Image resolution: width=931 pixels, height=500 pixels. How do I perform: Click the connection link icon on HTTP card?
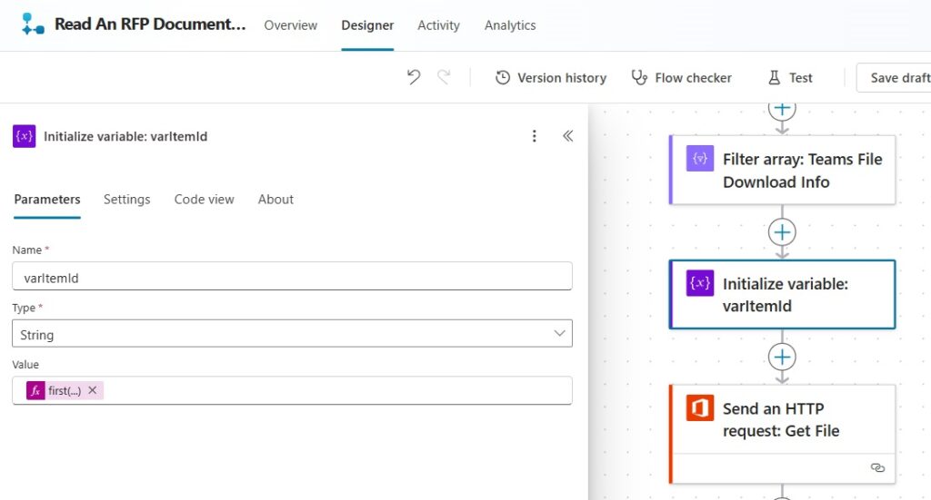[x=877, y=468]
